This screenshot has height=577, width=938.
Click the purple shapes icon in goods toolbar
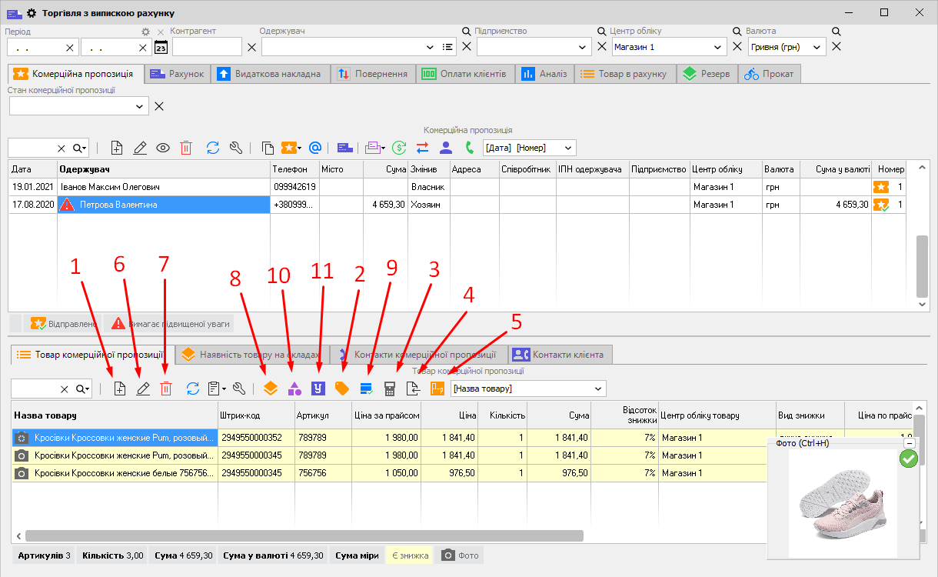tap(294, 389)
